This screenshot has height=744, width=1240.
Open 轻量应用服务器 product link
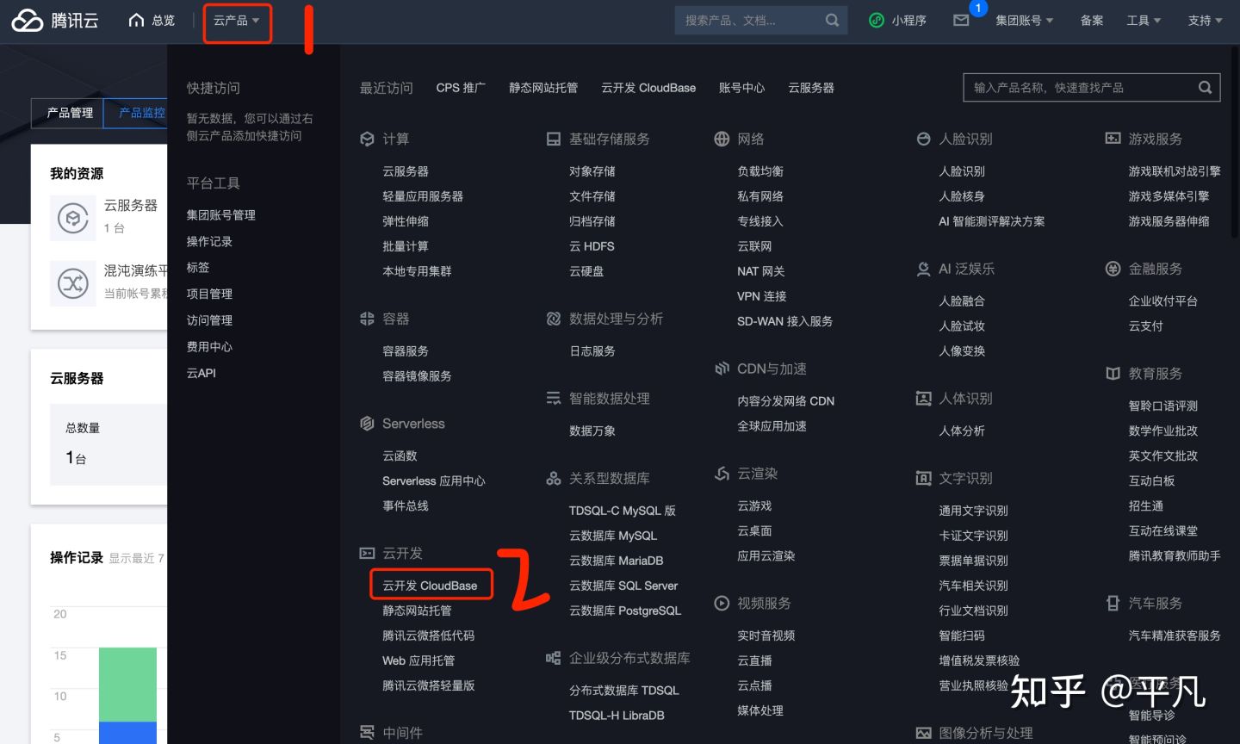tap(423, 196)
